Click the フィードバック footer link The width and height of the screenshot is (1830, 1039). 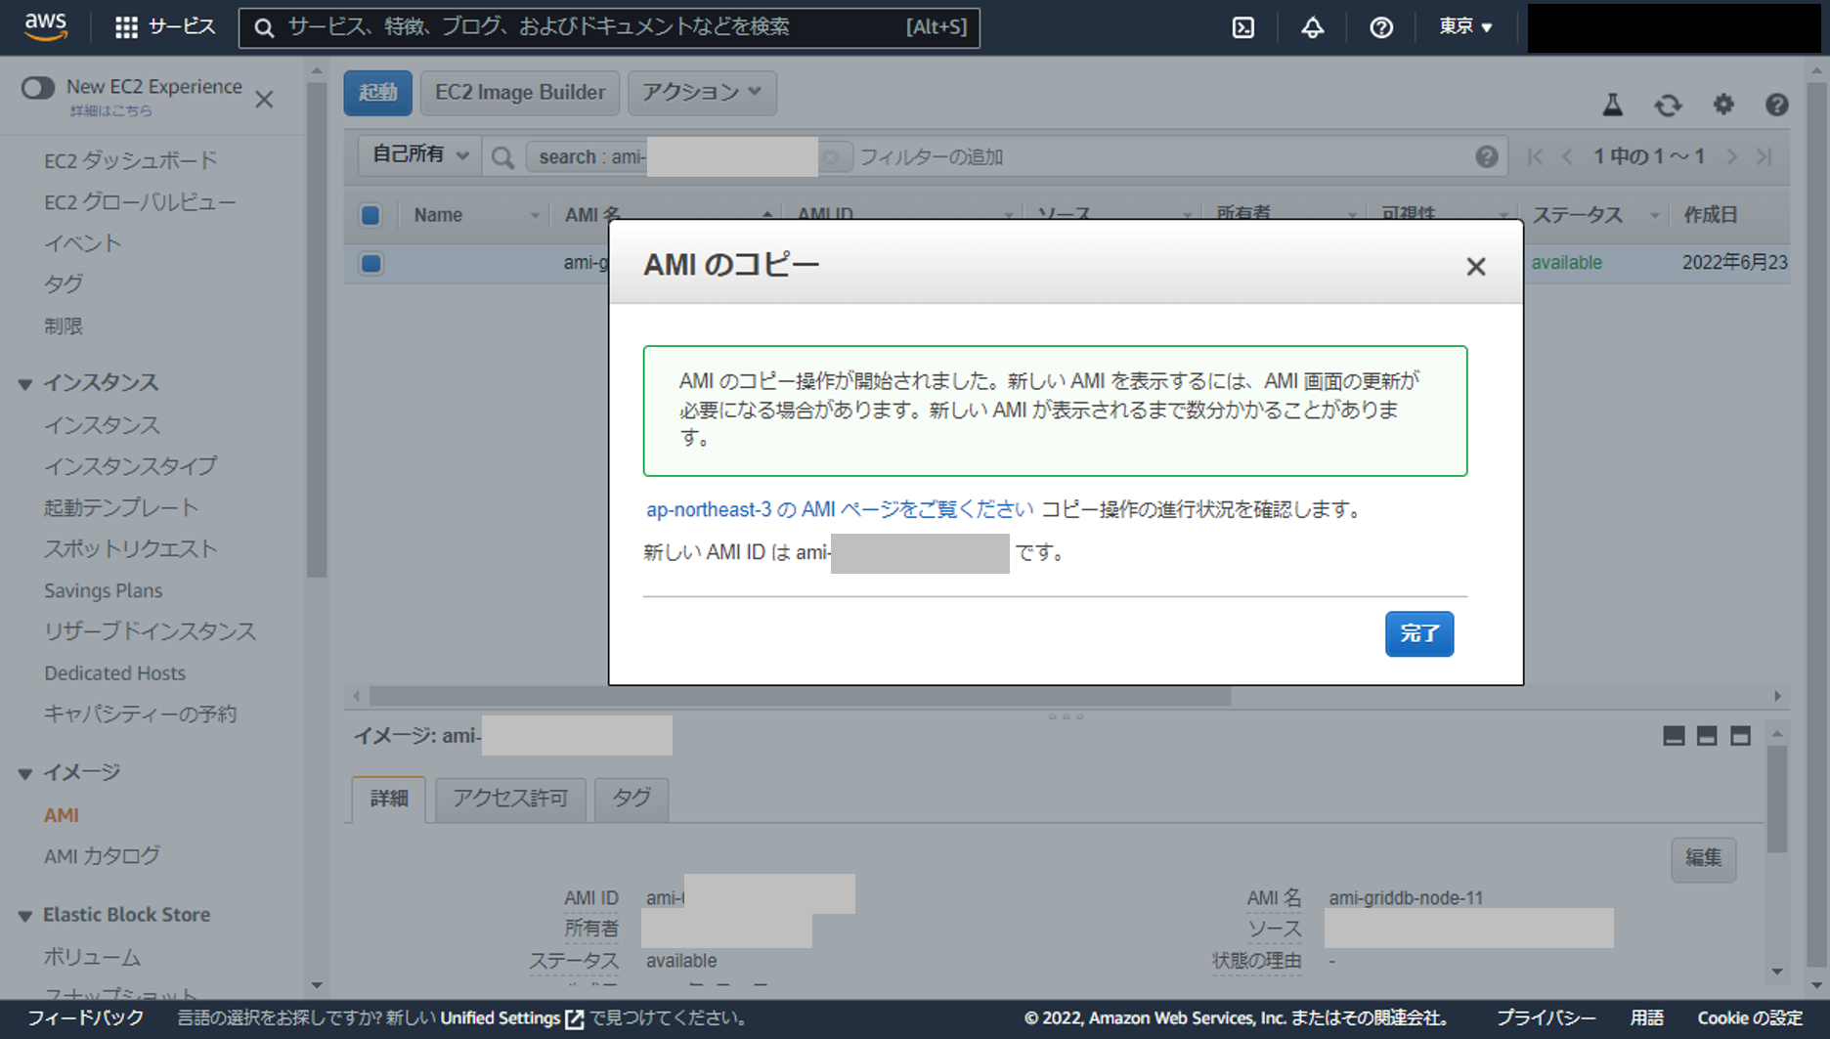85,1018
